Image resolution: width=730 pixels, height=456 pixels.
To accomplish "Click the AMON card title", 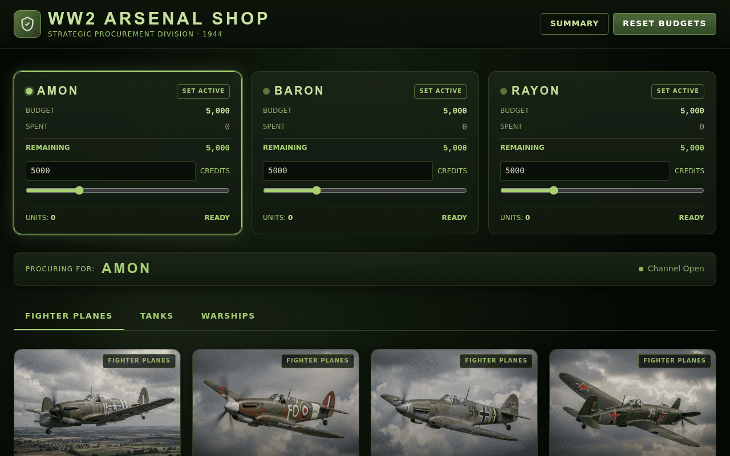I will pyautogui.click(x=58, y=91).
